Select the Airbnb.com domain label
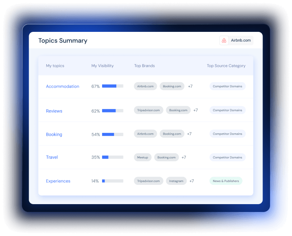This screenshot has height=236, width=292. click(x=241, y=40)
